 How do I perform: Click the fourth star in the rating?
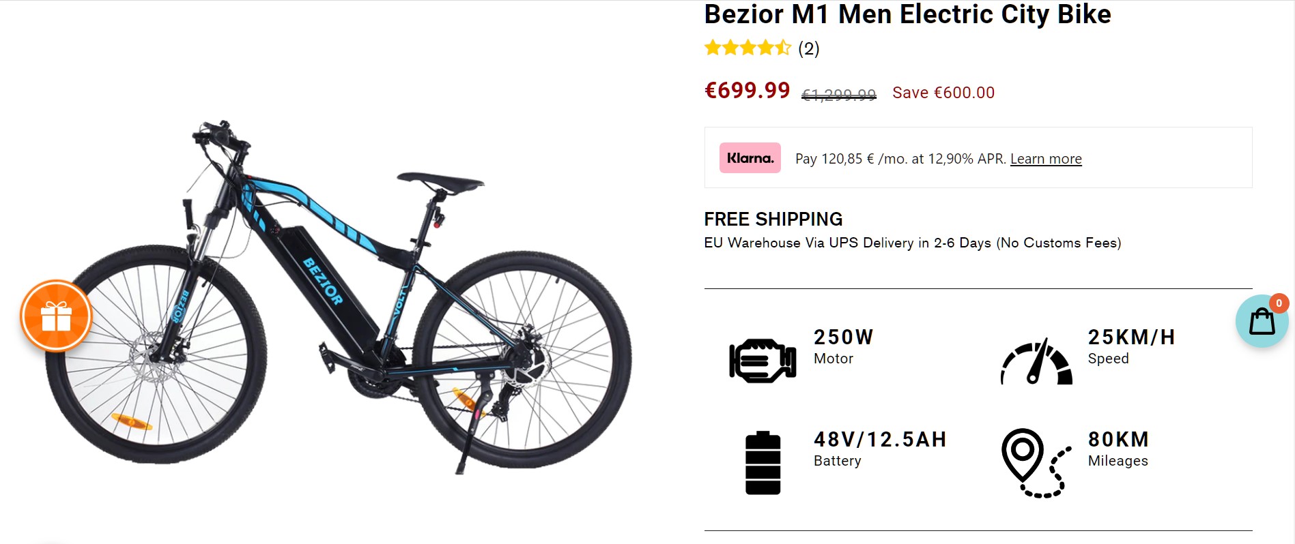[x=766, y=48]
